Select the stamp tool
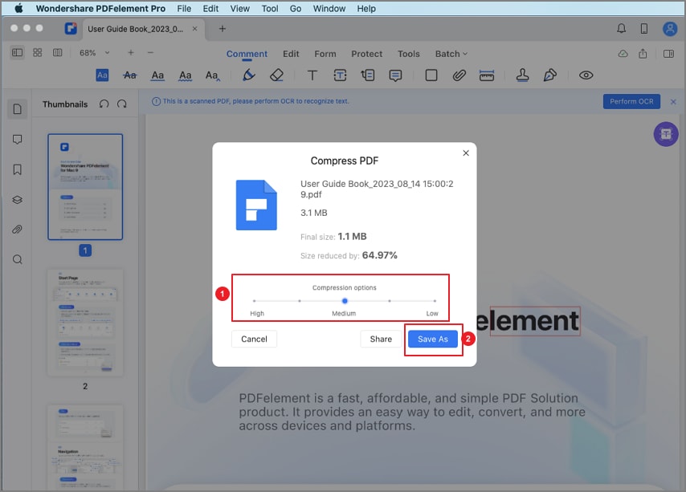The height and width of the screenshot is (492, 686). coord(522,75)
